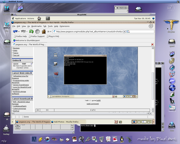This screenshot has height=144, width=180.
Task: Hide the bottom panel with left arrow
Action: tap(12, 122)
